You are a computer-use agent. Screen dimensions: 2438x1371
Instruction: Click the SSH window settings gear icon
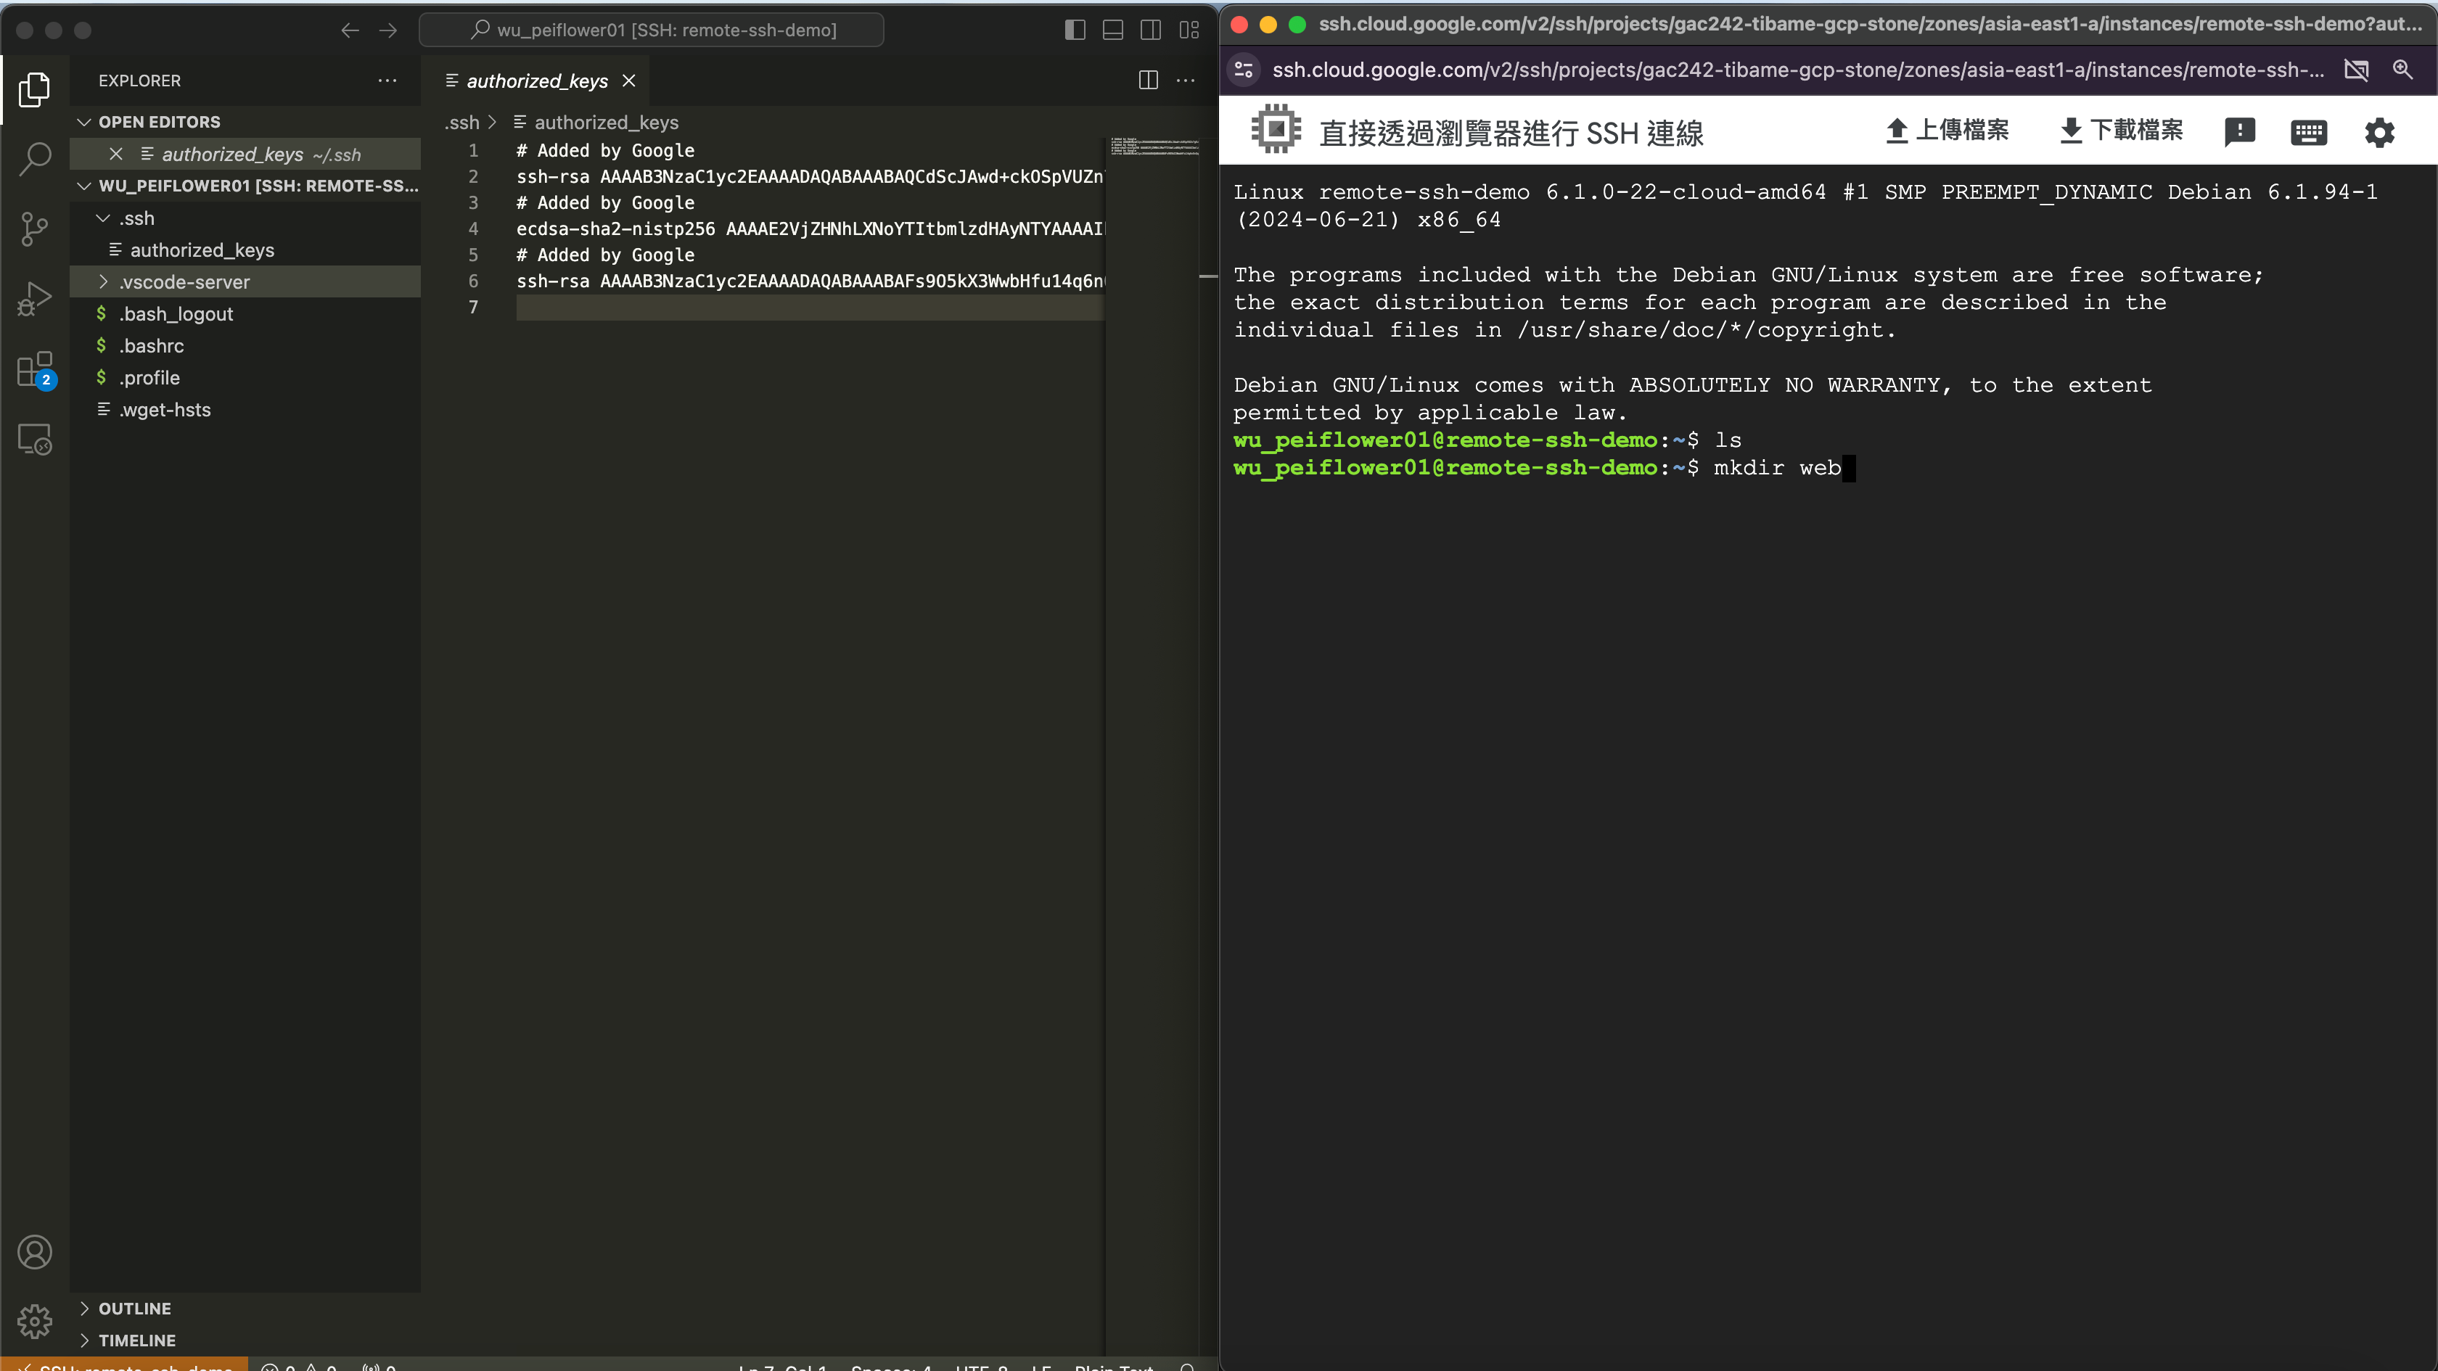click(x=2379, y=131)
